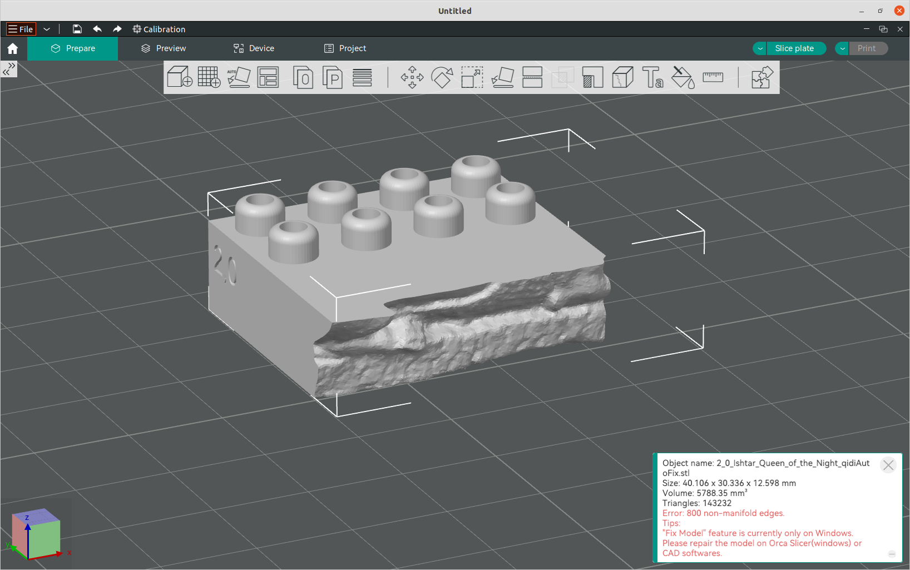Select the Move tool
This screenshot has height=570, width=910.
(x=412, y=77)
